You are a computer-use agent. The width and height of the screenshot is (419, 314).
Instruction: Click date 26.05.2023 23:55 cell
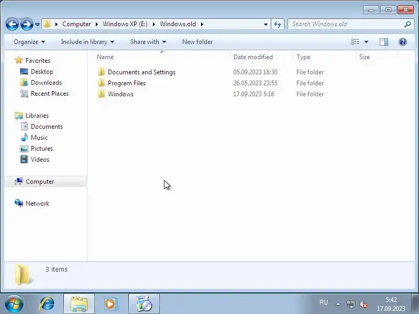pyautogui.click(x=255, y=83)
